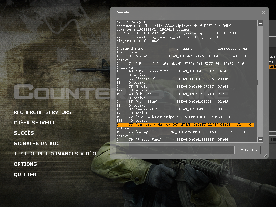This screenshot has height=207, width=276.
Task: Launch Test de performances vidéo
Action: (55, 154)
